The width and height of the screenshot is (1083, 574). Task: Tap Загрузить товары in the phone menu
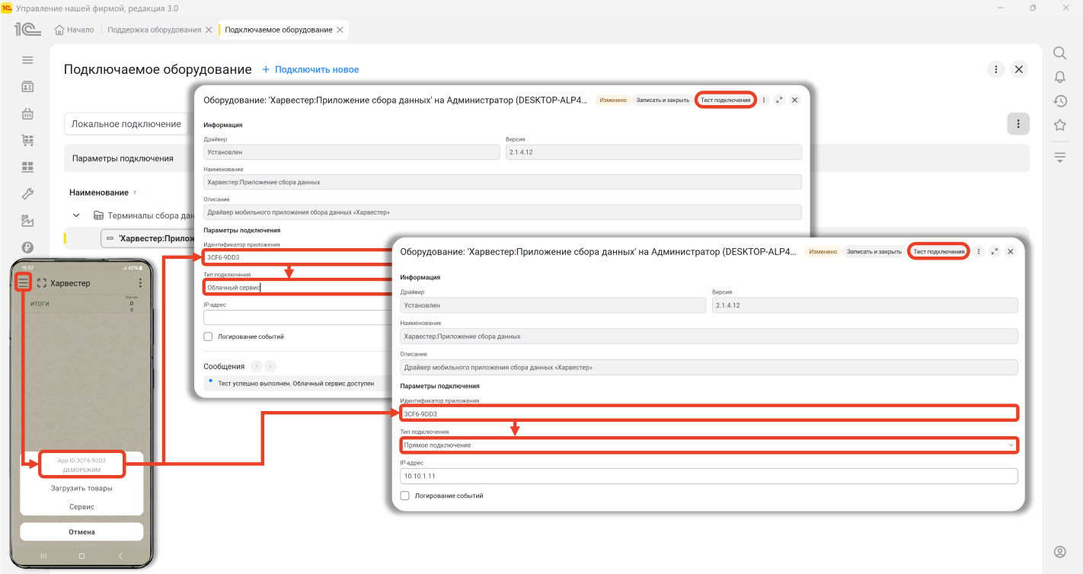pos(81,488)
